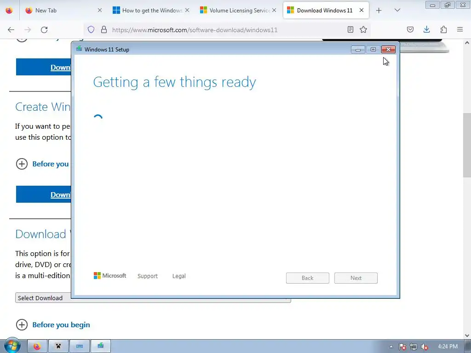Open a new tab with plus button
The width and height of the screenshot is (471, 353).
tap(379, 11)
